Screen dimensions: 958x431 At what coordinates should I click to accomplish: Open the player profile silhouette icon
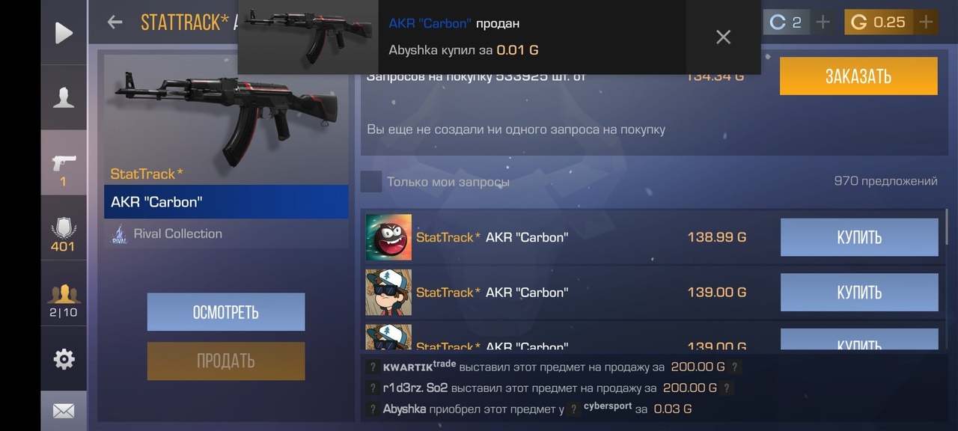click(x=64, y=97)
